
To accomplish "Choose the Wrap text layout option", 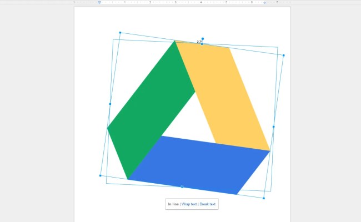I will tap(189, 204).
